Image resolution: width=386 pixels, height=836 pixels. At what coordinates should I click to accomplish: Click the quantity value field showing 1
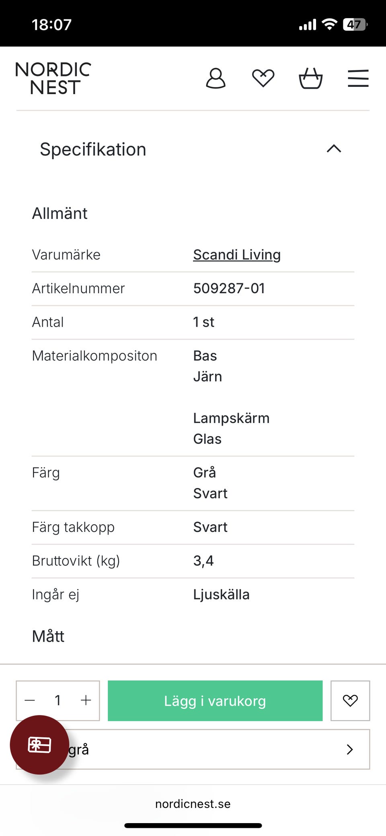(58, 700)
